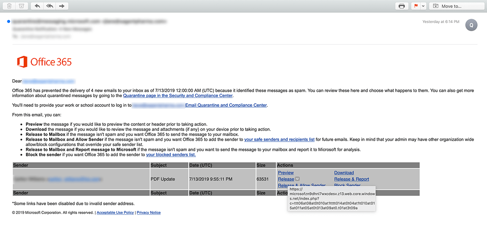Forward this email
Viewport: 487px width, 242px height.
coord(62,6)
